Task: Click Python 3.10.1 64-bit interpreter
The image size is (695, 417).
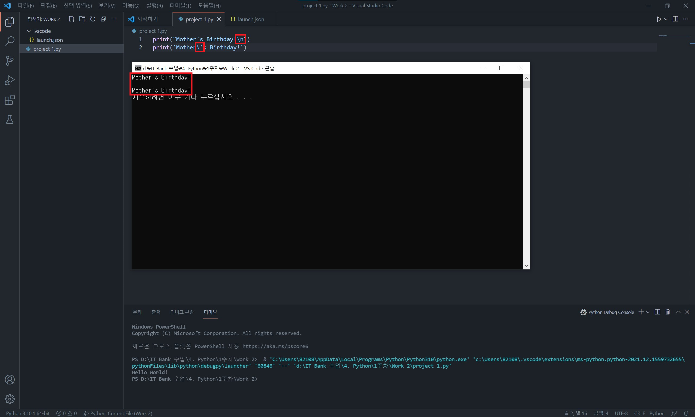Action: point(27,413)
